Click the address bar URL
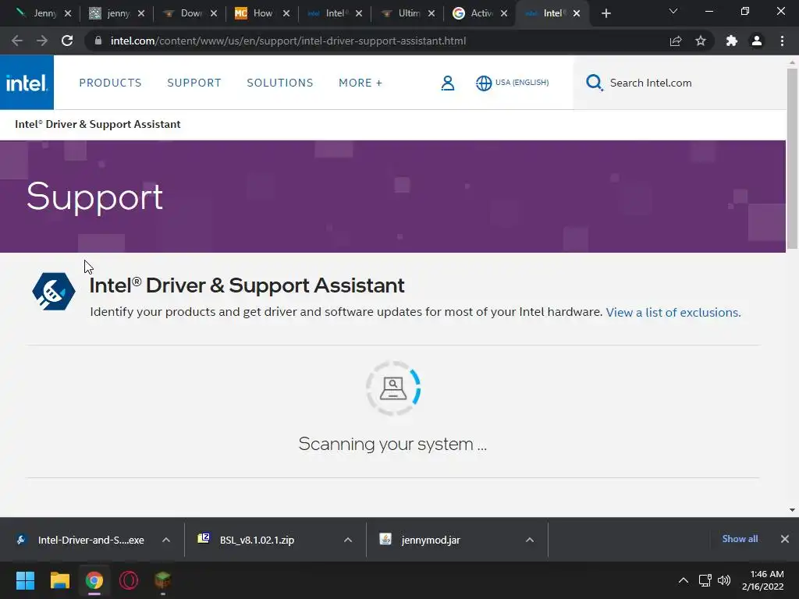This screenshot has height=599, width=799. click(x=288, y=41)
